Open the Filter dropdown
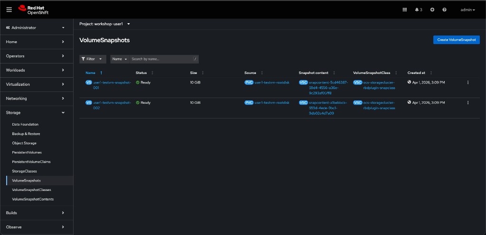 coord(93,59)
